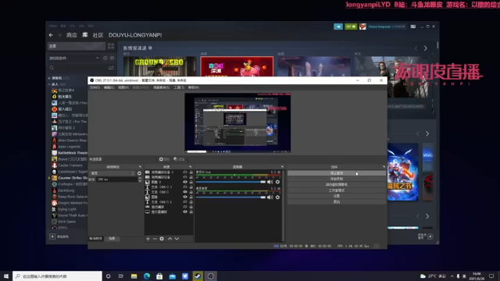Open the OBS 文件 menu
Image resolution: width=500 pixels, height=281 pixels.
(x=95, y=87)
